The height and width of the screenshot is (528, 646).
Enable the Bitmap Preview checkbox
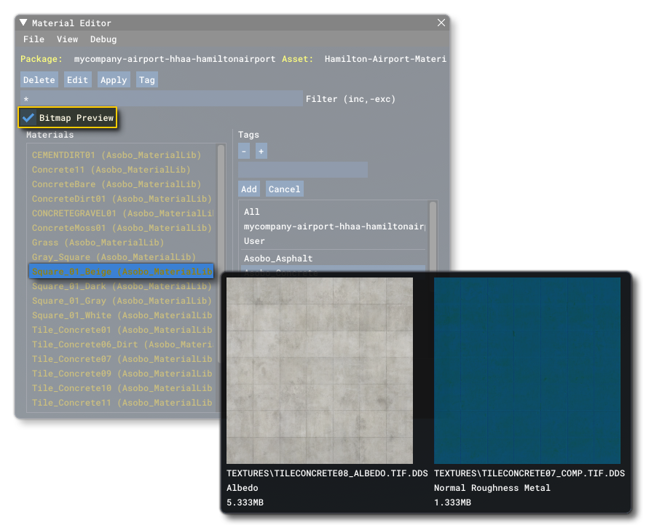(x=29, y=117)
